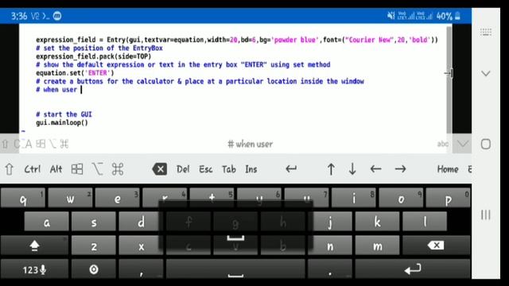Collapse the text preview bar chevron
The height and width of the screenshot is (286, 509).
[462, 144]
